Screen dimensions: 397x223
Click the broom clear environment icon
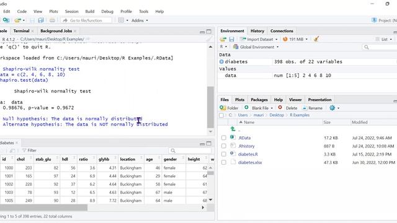[316, 39]
